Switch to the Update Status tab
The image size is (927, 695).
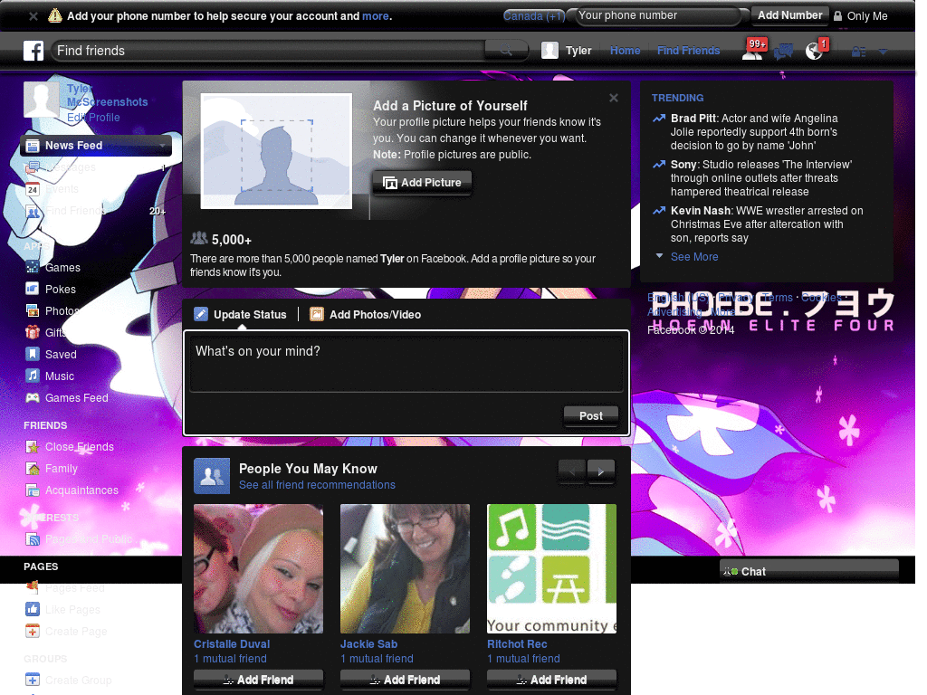pyautogui.click(x=241, y=314)
